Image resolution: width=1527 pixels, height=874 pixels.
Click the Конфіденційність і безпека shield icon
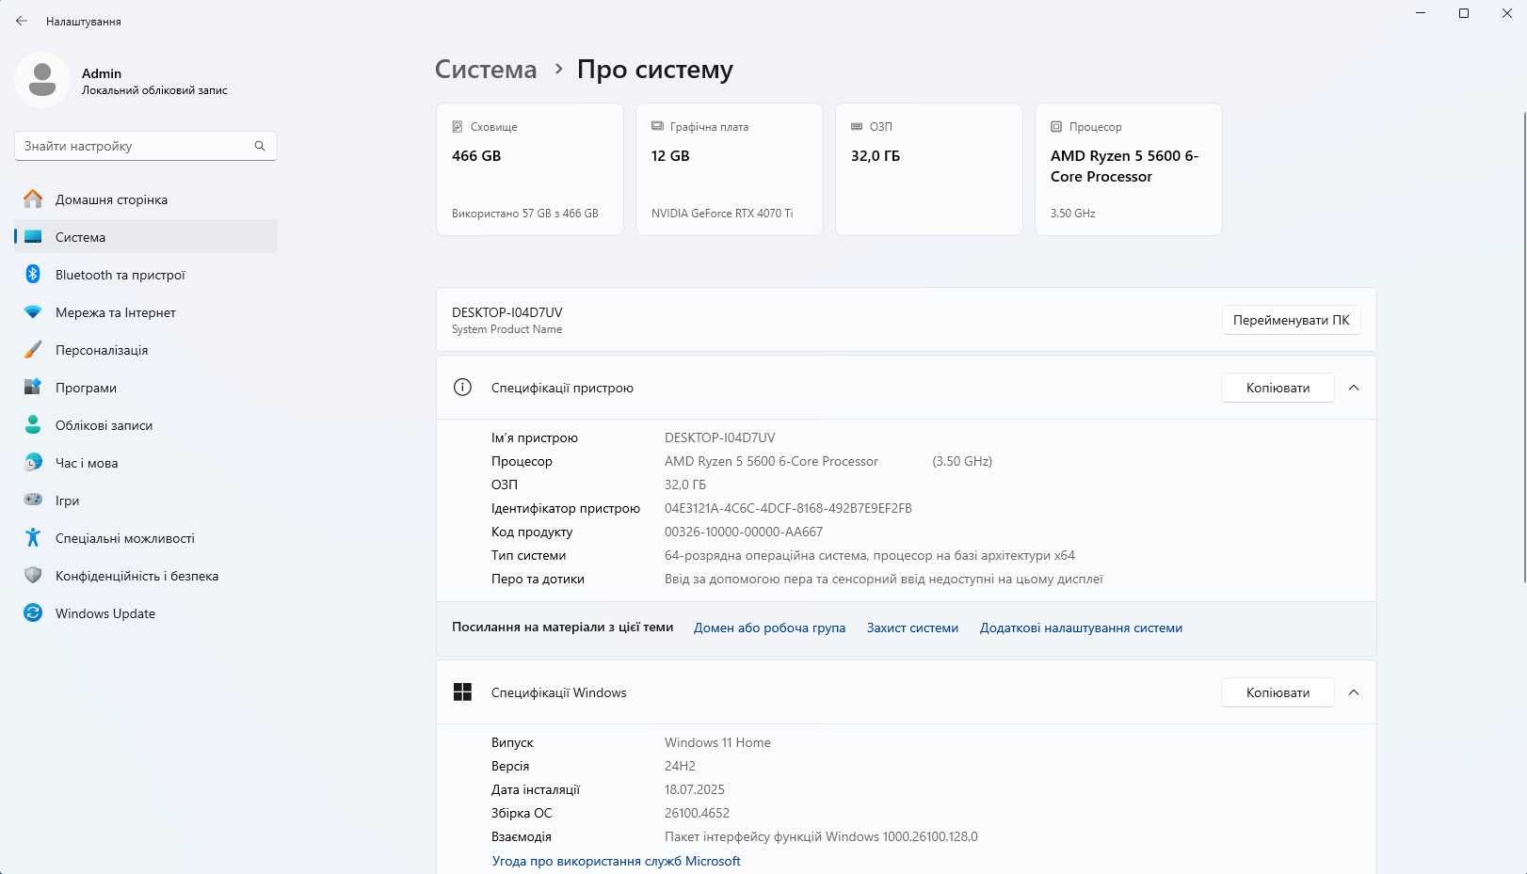coord(33,576)
